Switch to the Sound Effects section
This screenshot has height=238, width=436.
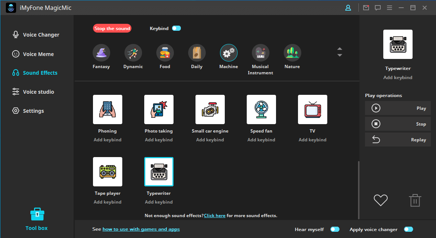click(x=35, y=73)
